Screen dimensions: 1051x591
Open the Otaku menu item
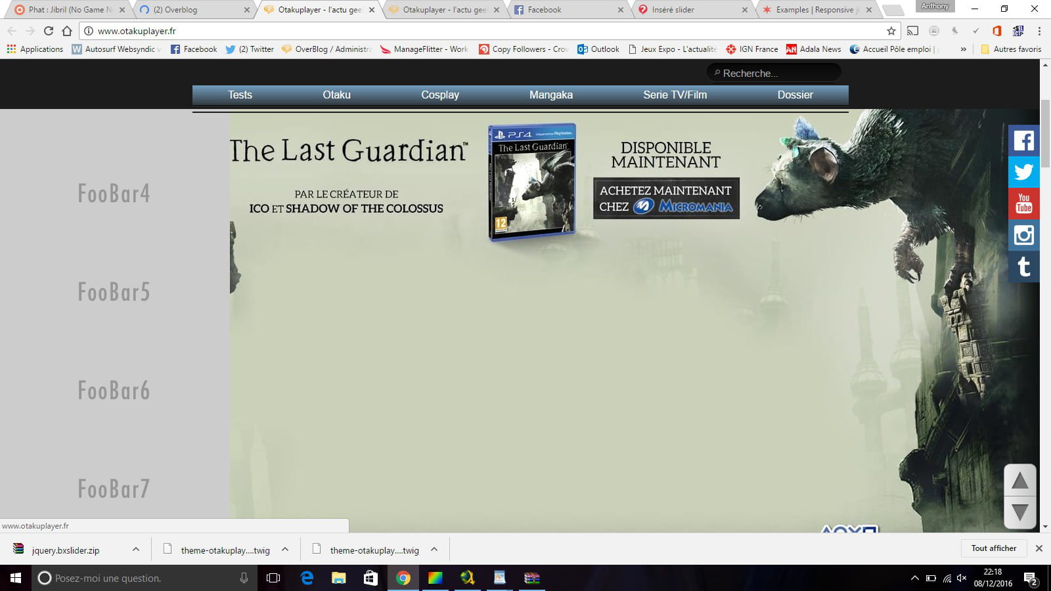click(336, 95)
